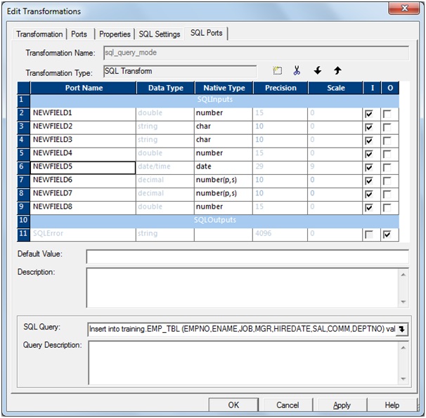Click the Precision column header
The width and height of the screenshot is (426, 418).
tap(280, 88)
